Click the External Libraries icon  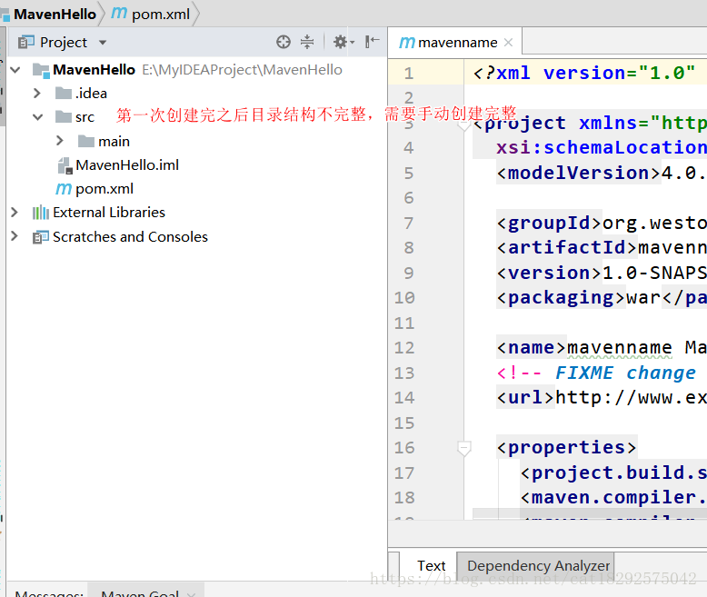pyautogui.click(x=41, y=213)
